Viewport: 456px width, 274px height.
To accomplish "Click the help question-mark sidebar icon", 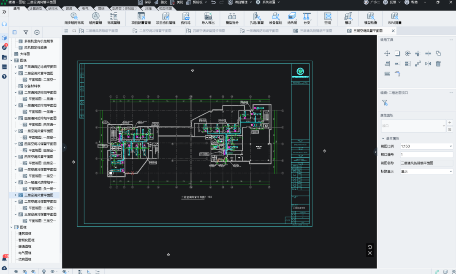I will pos(4,76).
